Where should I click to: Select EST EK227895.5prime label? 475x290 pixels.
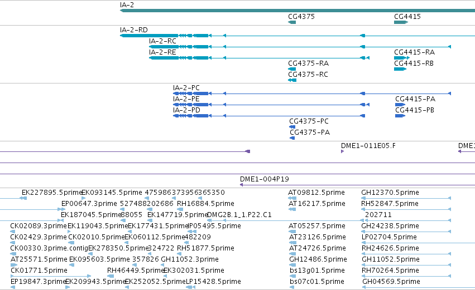(x=52, y=193)
